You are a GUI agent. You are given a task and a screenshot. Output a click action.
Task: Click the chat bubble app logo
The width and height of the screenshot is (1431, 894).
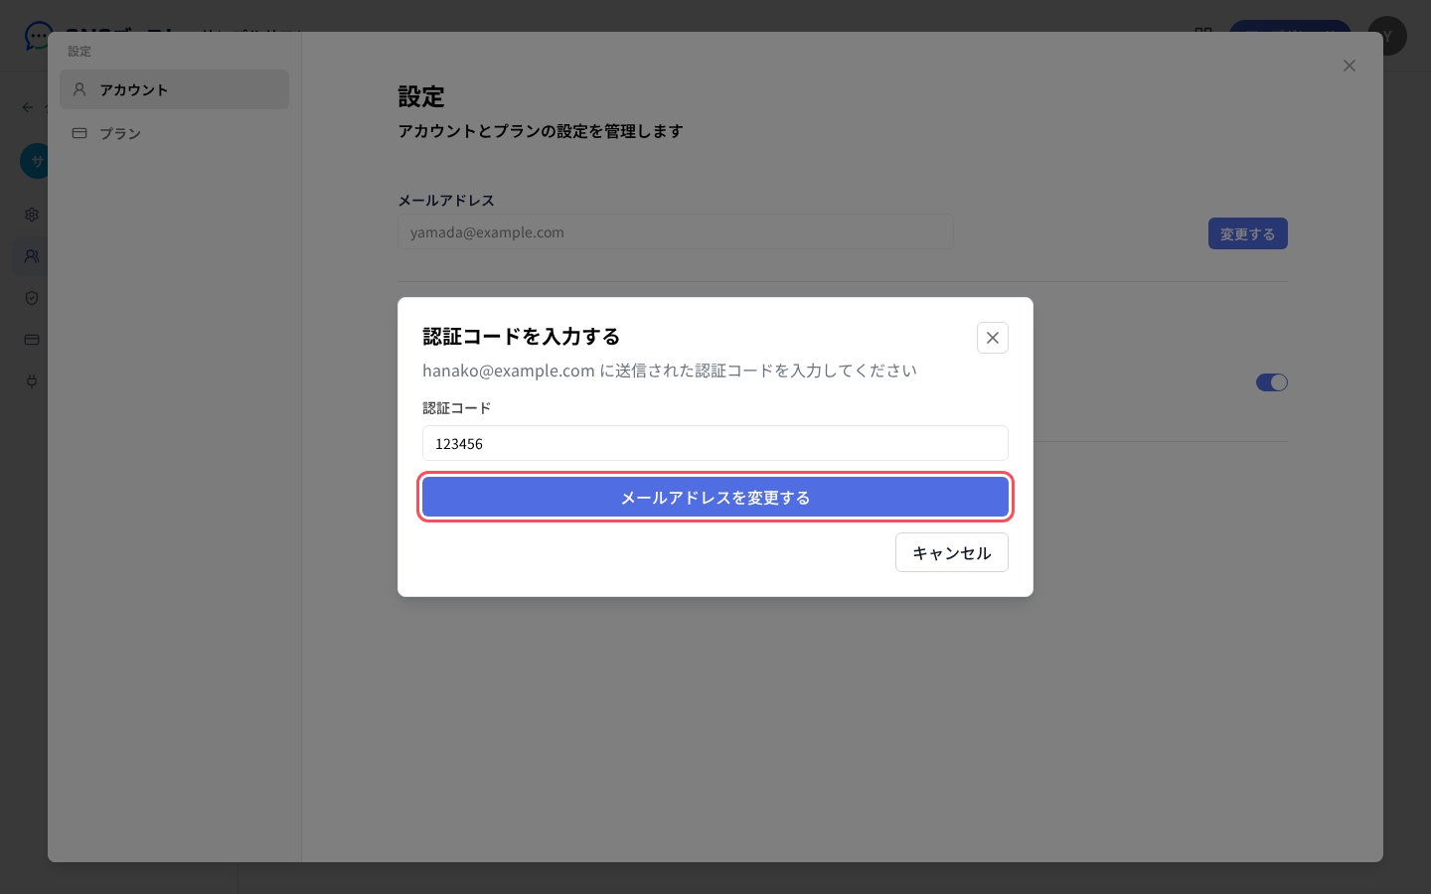pos(38,36)
